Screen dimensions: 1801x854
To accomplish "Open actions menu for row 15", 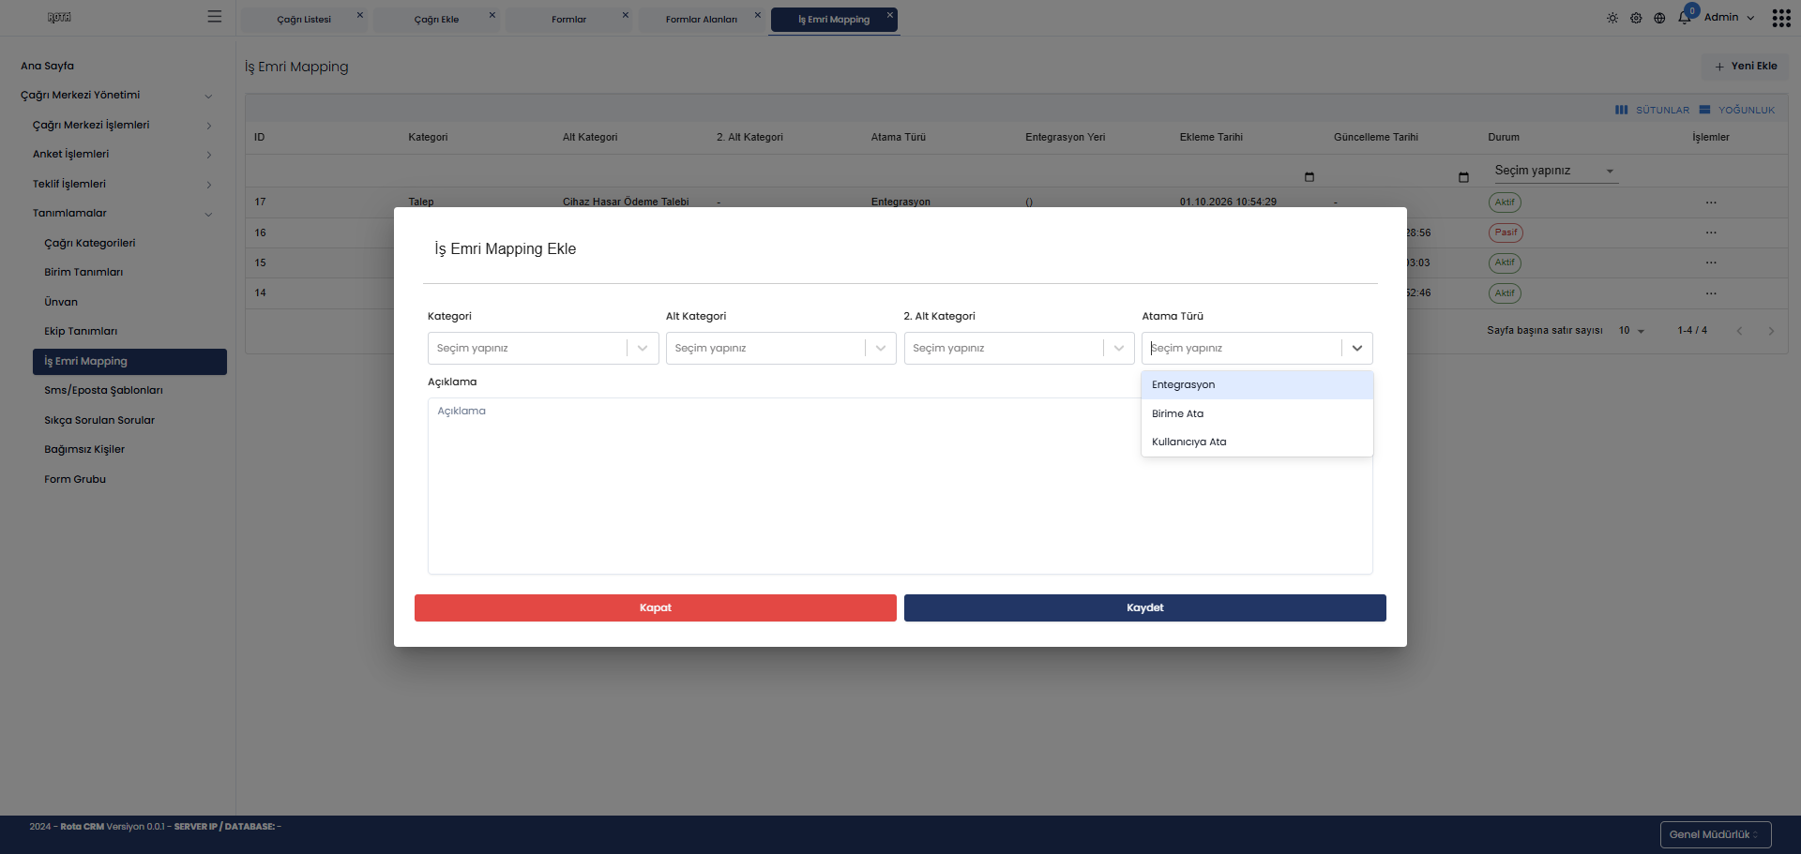I will coord(1711,262).
